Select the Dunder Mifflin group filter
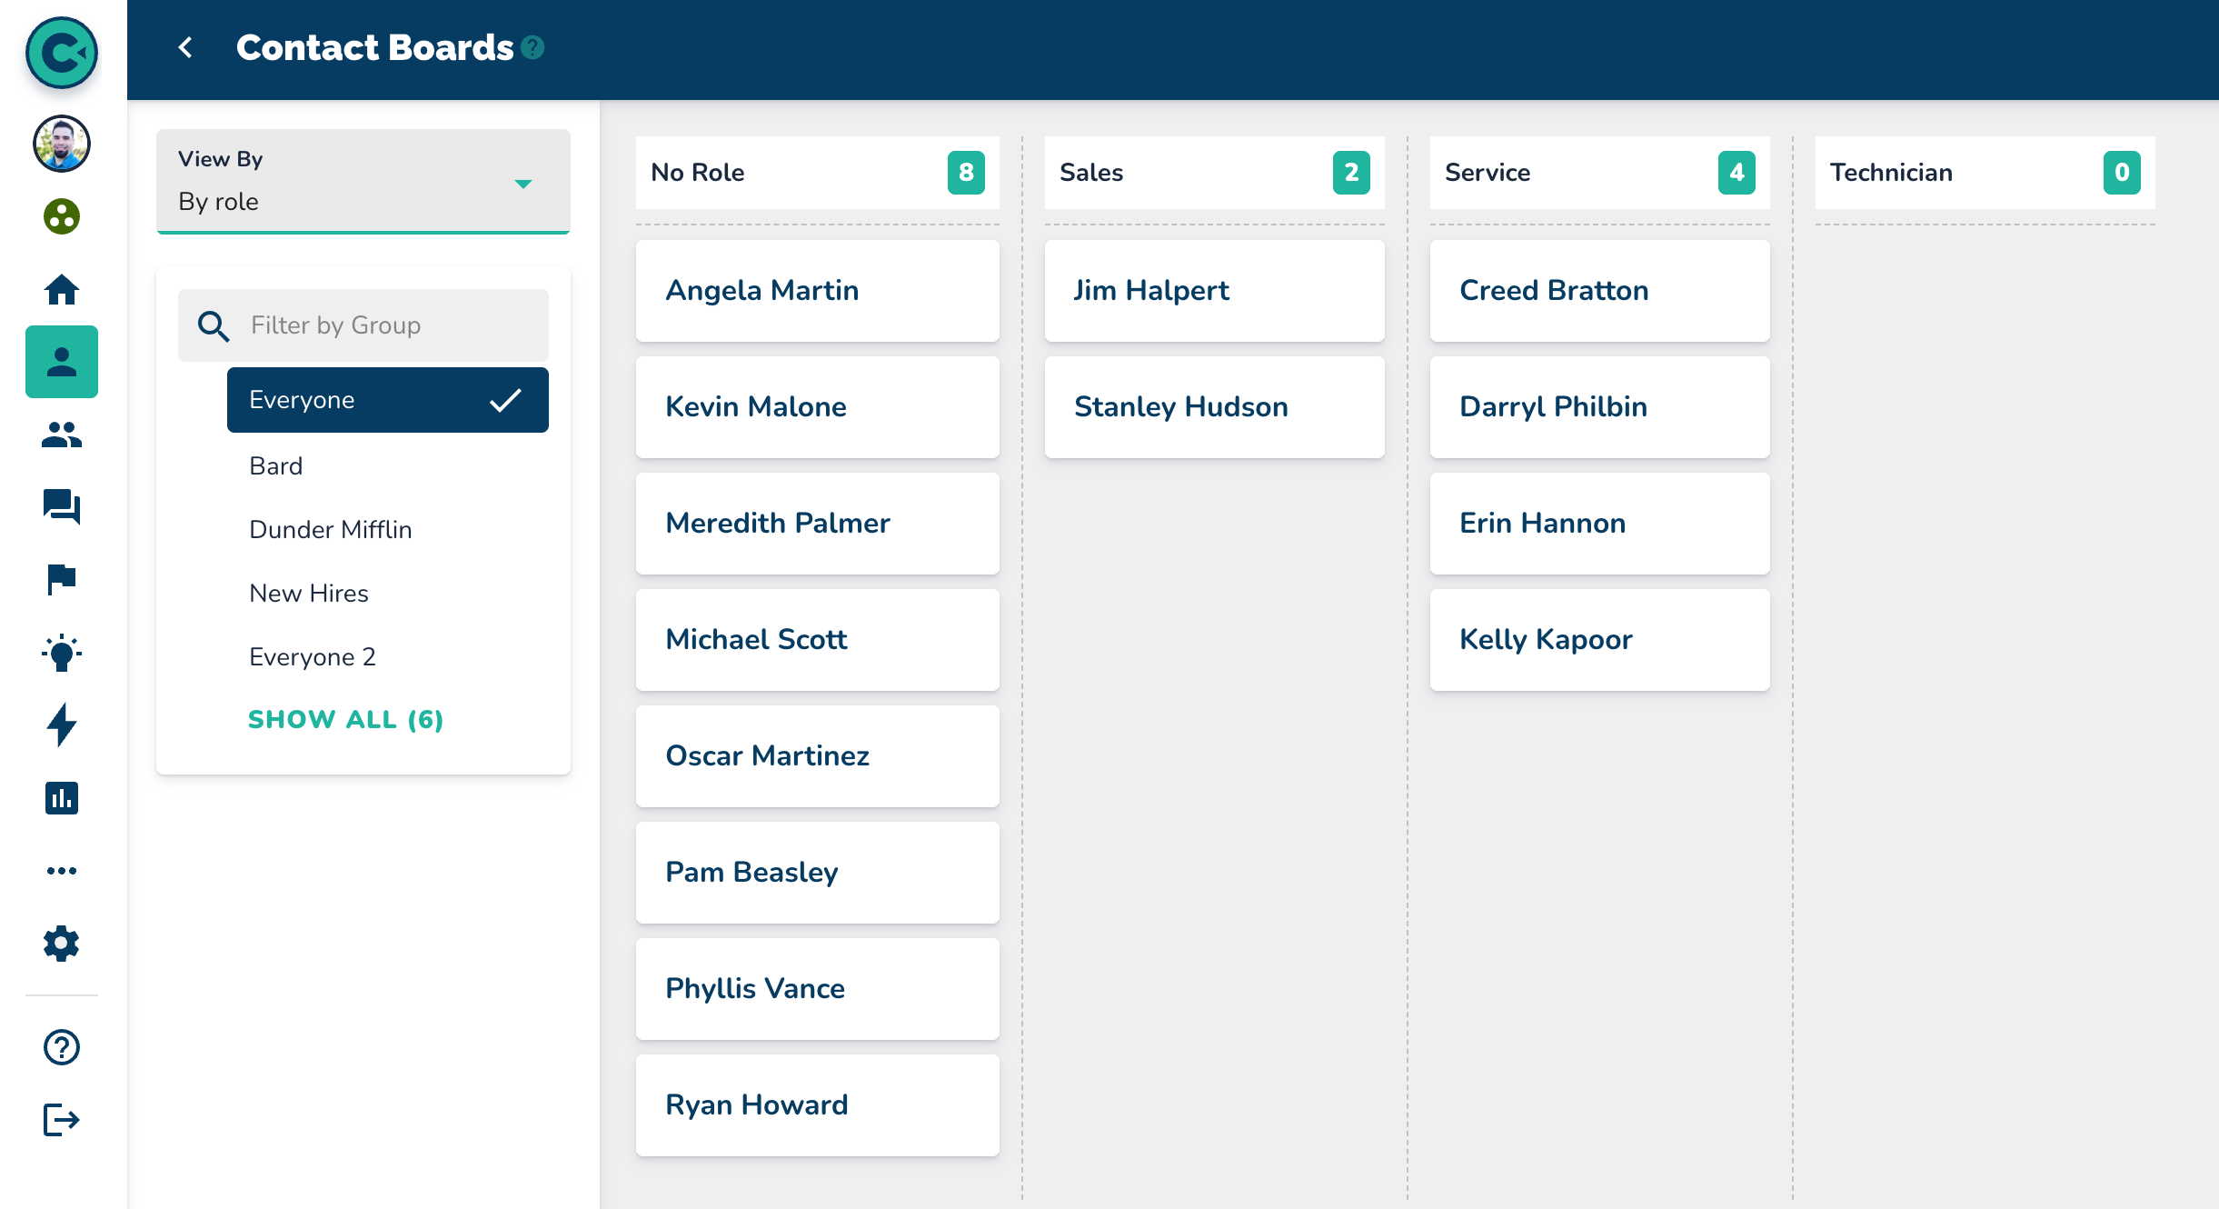 click(331, 529)
